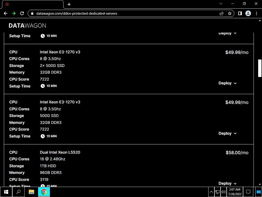
Task: Deploy the Dual Intel Xeon L5520 server
Action: pyautogui.click(x=227, y=183)
